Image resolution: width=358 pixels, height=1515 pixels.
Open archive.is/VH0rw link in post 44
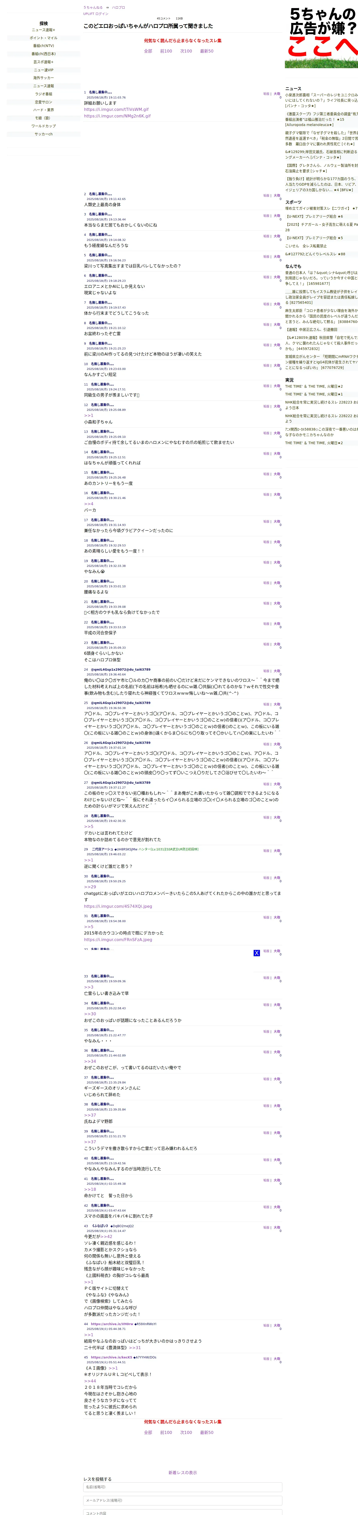(112, 1324)
